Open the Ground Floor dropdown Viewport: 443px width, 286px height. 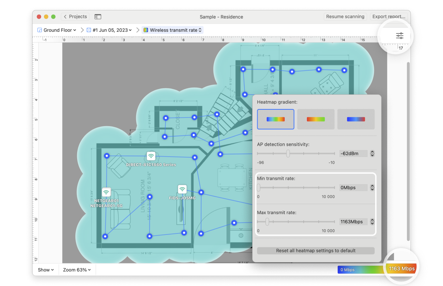click(57, 30)
